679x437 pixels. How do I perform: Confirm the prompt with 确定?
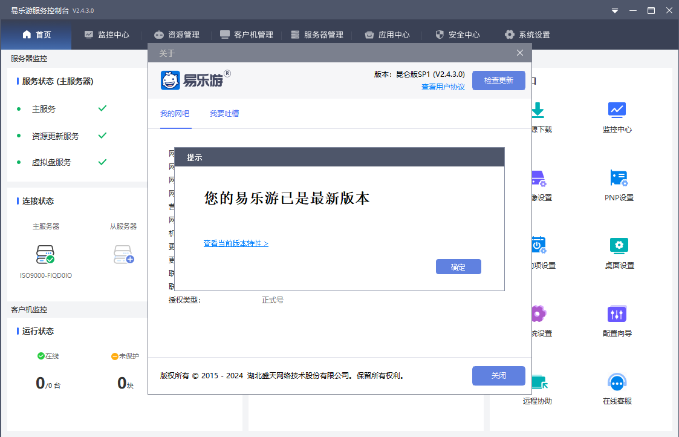(458, 267)
